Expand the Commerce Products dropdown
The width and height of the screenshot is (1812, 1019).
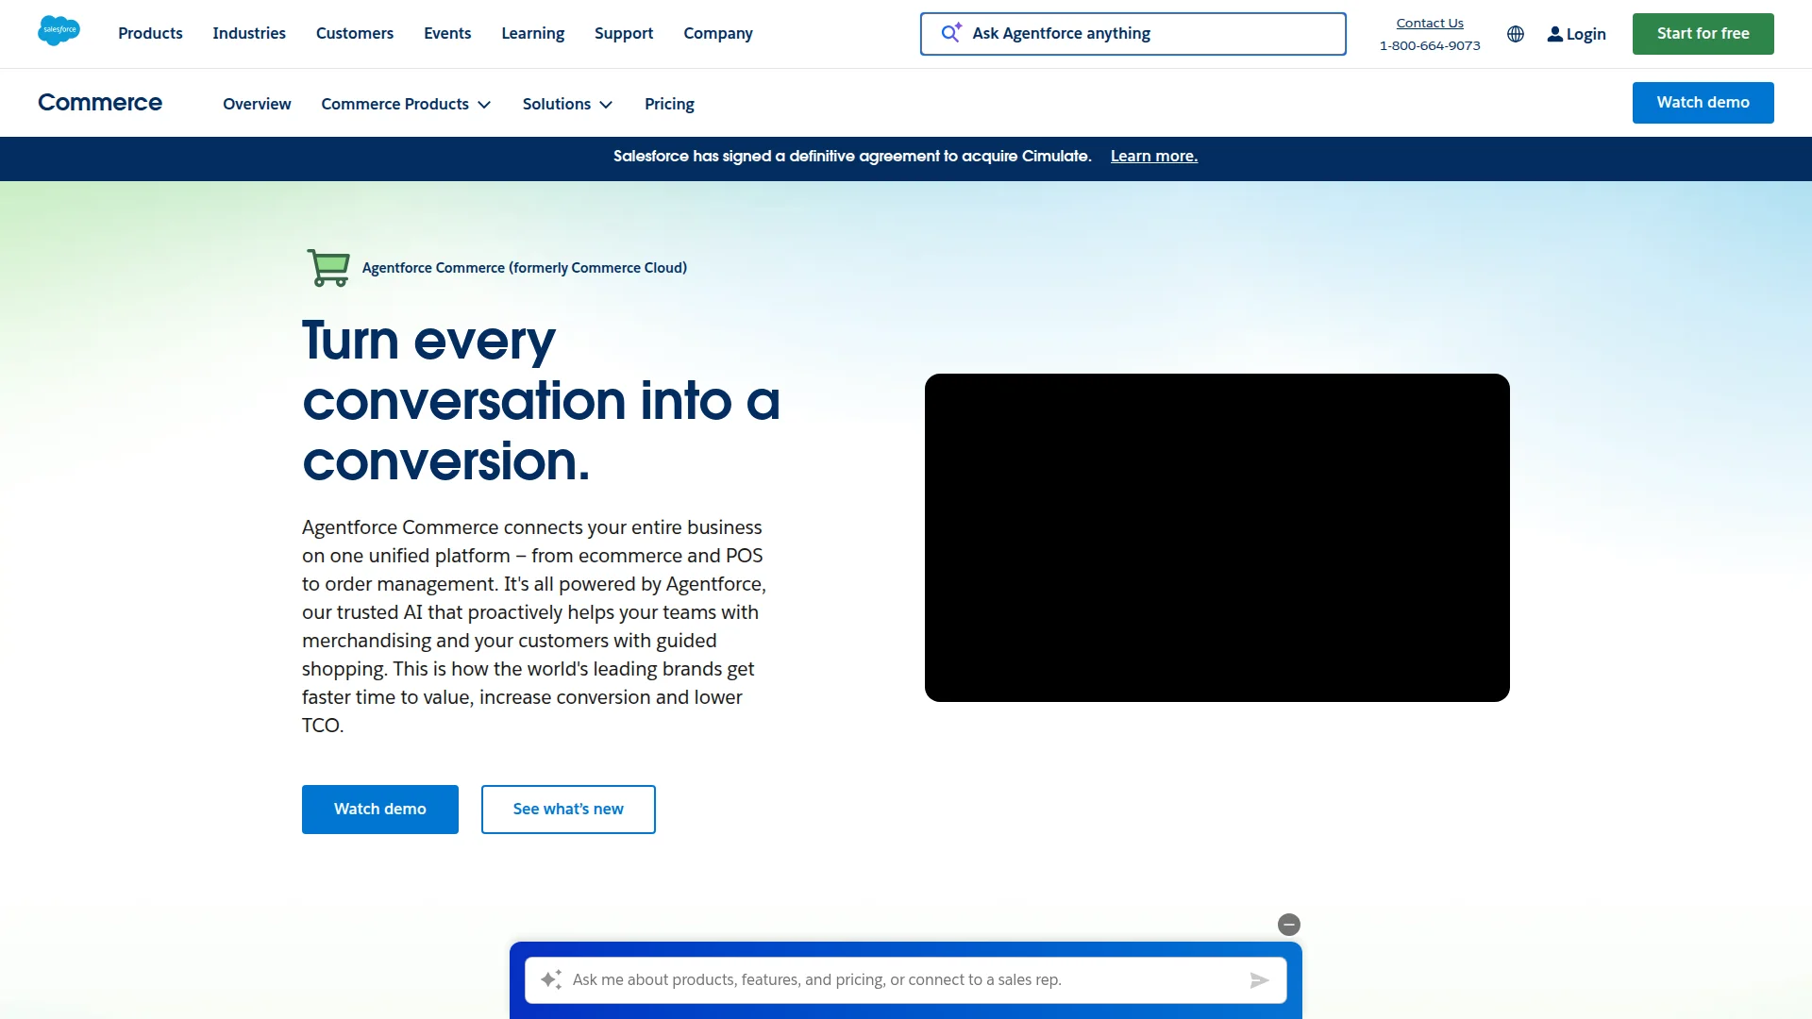click(x=406, y=104)
